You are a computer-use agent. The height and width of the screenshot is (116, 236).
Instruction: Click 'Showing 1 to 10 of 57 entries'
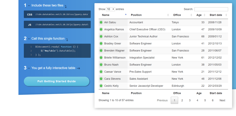[116, 100]
